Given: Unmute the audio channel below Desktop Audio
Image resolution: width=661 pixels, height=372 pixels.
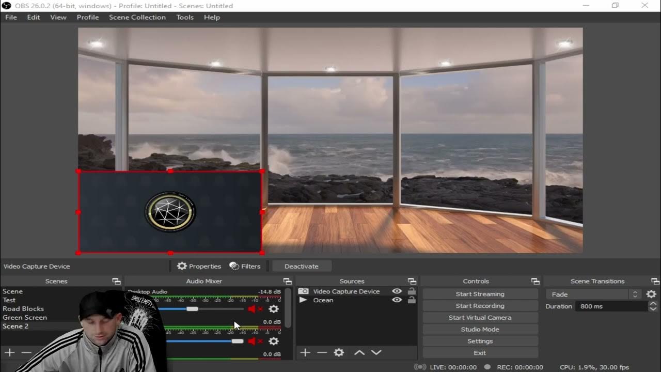Looking at the screenshot, I should coord(255,341).
